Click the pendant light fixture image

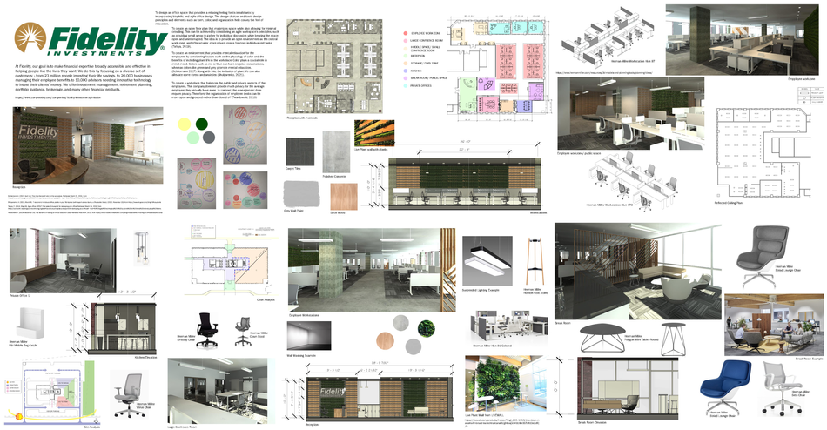click(x=141, y=248)
